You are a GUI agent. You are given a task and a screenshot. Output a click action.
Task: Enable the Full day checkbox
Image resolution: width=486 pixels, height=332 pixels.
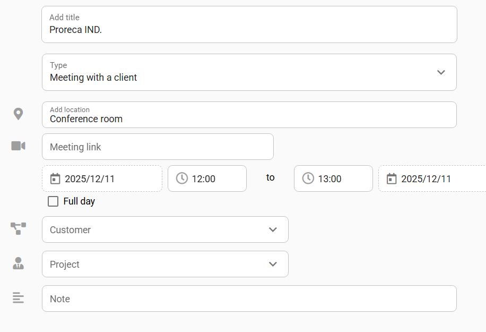tap(53, 201)
